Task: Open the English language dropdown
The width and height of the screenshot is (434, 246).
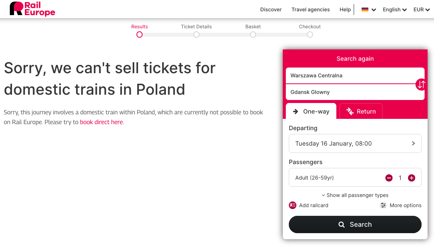Action: [x=394, y=10]
